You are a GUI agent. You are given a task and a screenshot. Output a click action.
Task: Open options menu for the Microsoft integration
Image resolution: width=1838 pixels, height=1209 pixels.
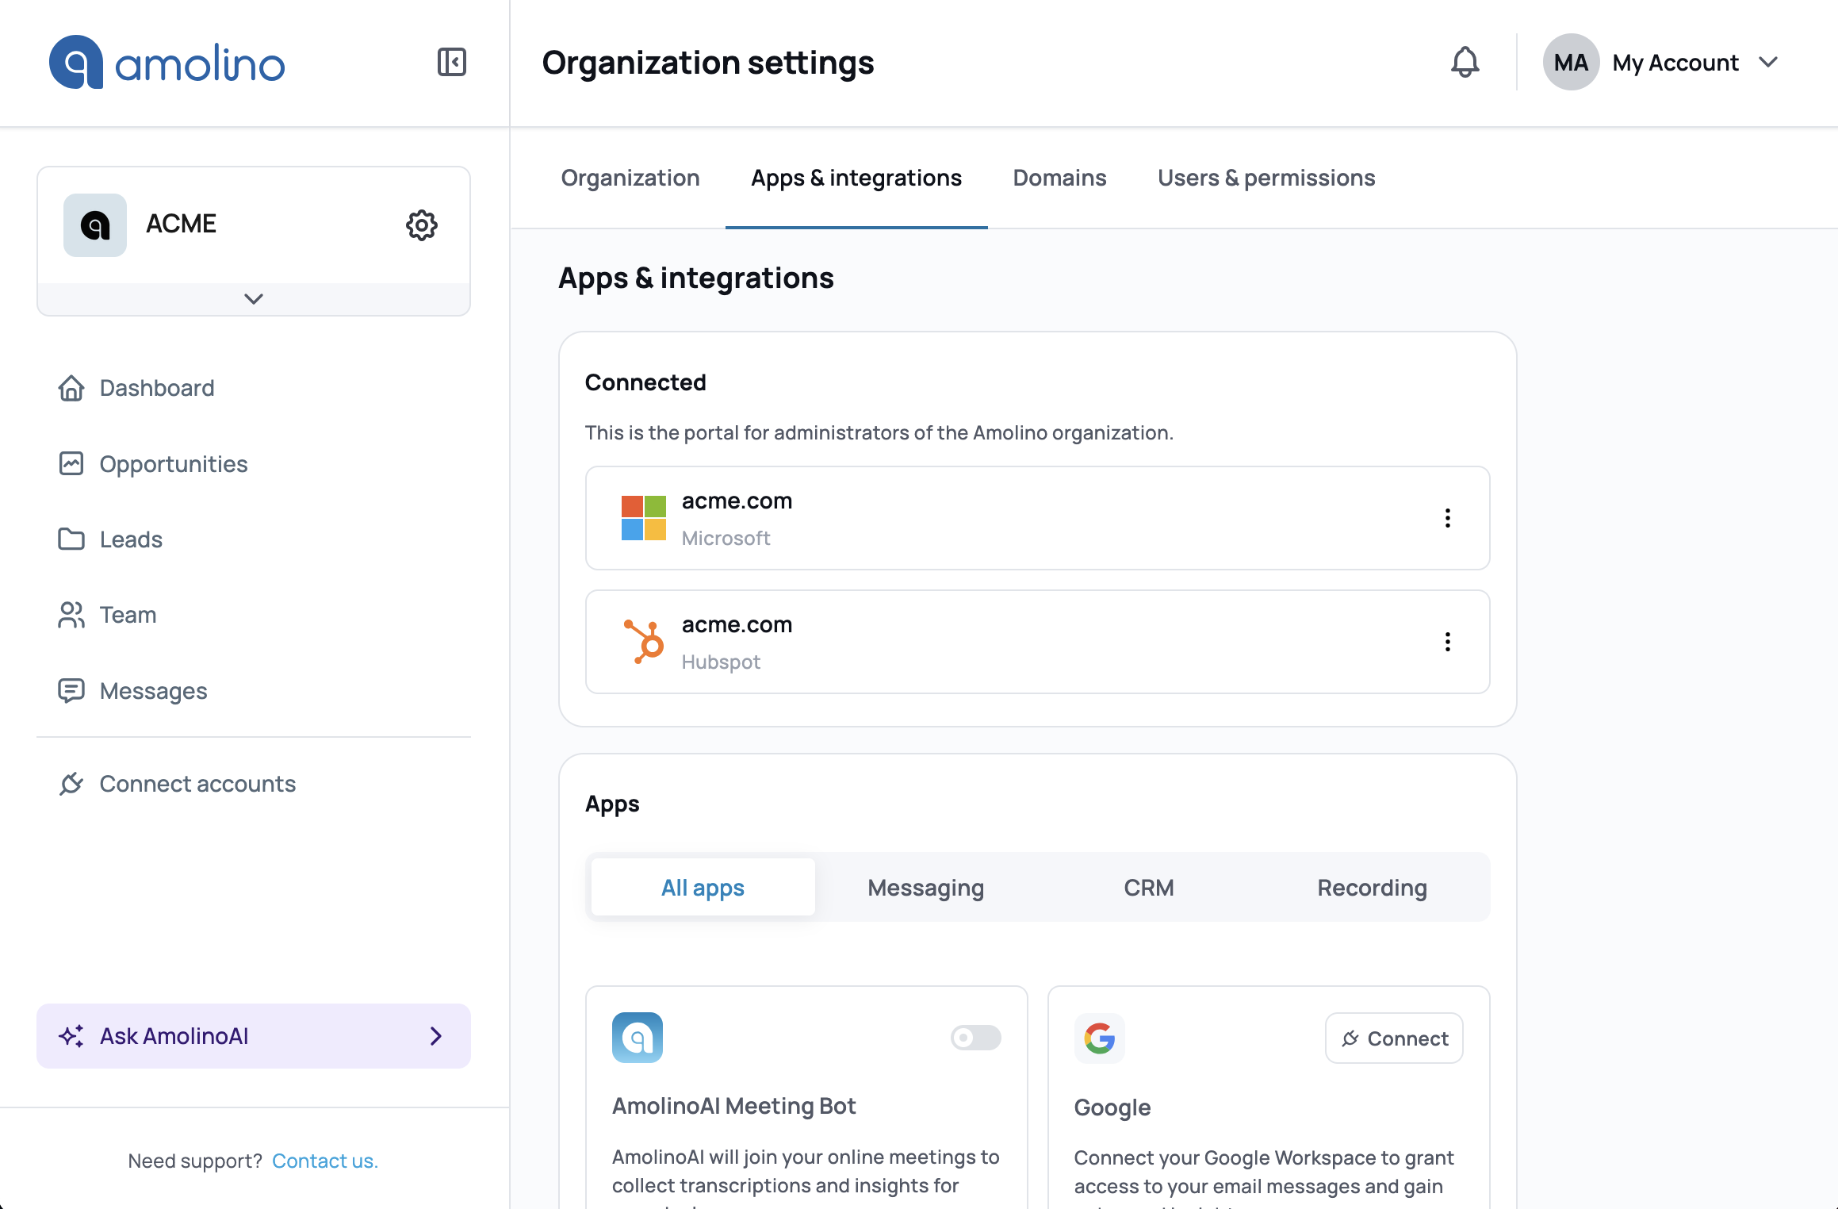point(1448,518)
